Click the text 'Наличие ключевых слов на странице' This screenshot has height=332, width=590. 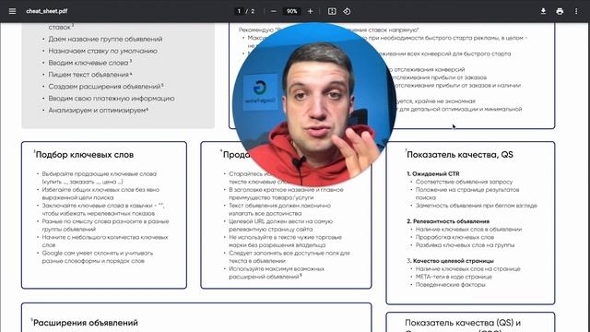(x=468, y=268)
